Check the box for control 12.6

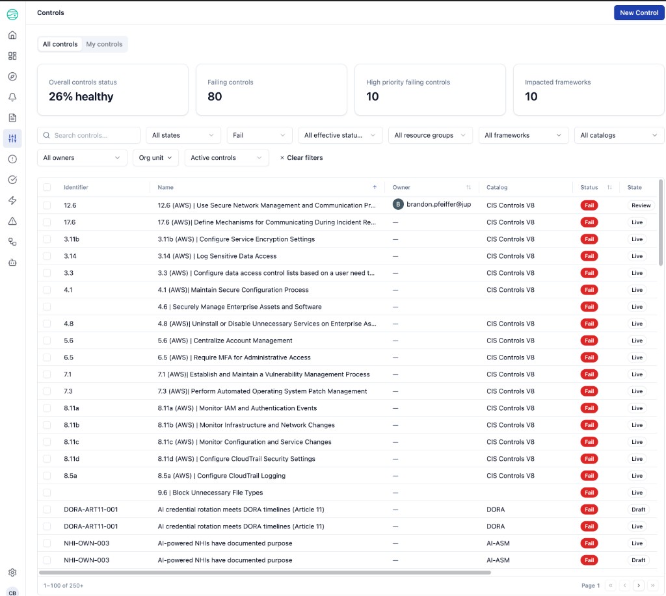(x=47, y=205)
